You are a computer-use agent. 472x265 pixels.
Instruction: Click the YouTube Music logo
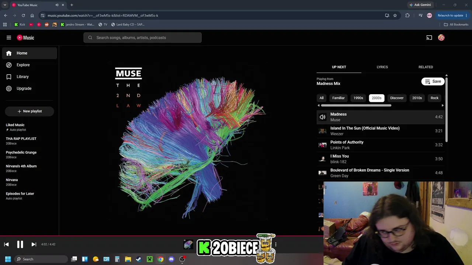[x=25, y=38]
